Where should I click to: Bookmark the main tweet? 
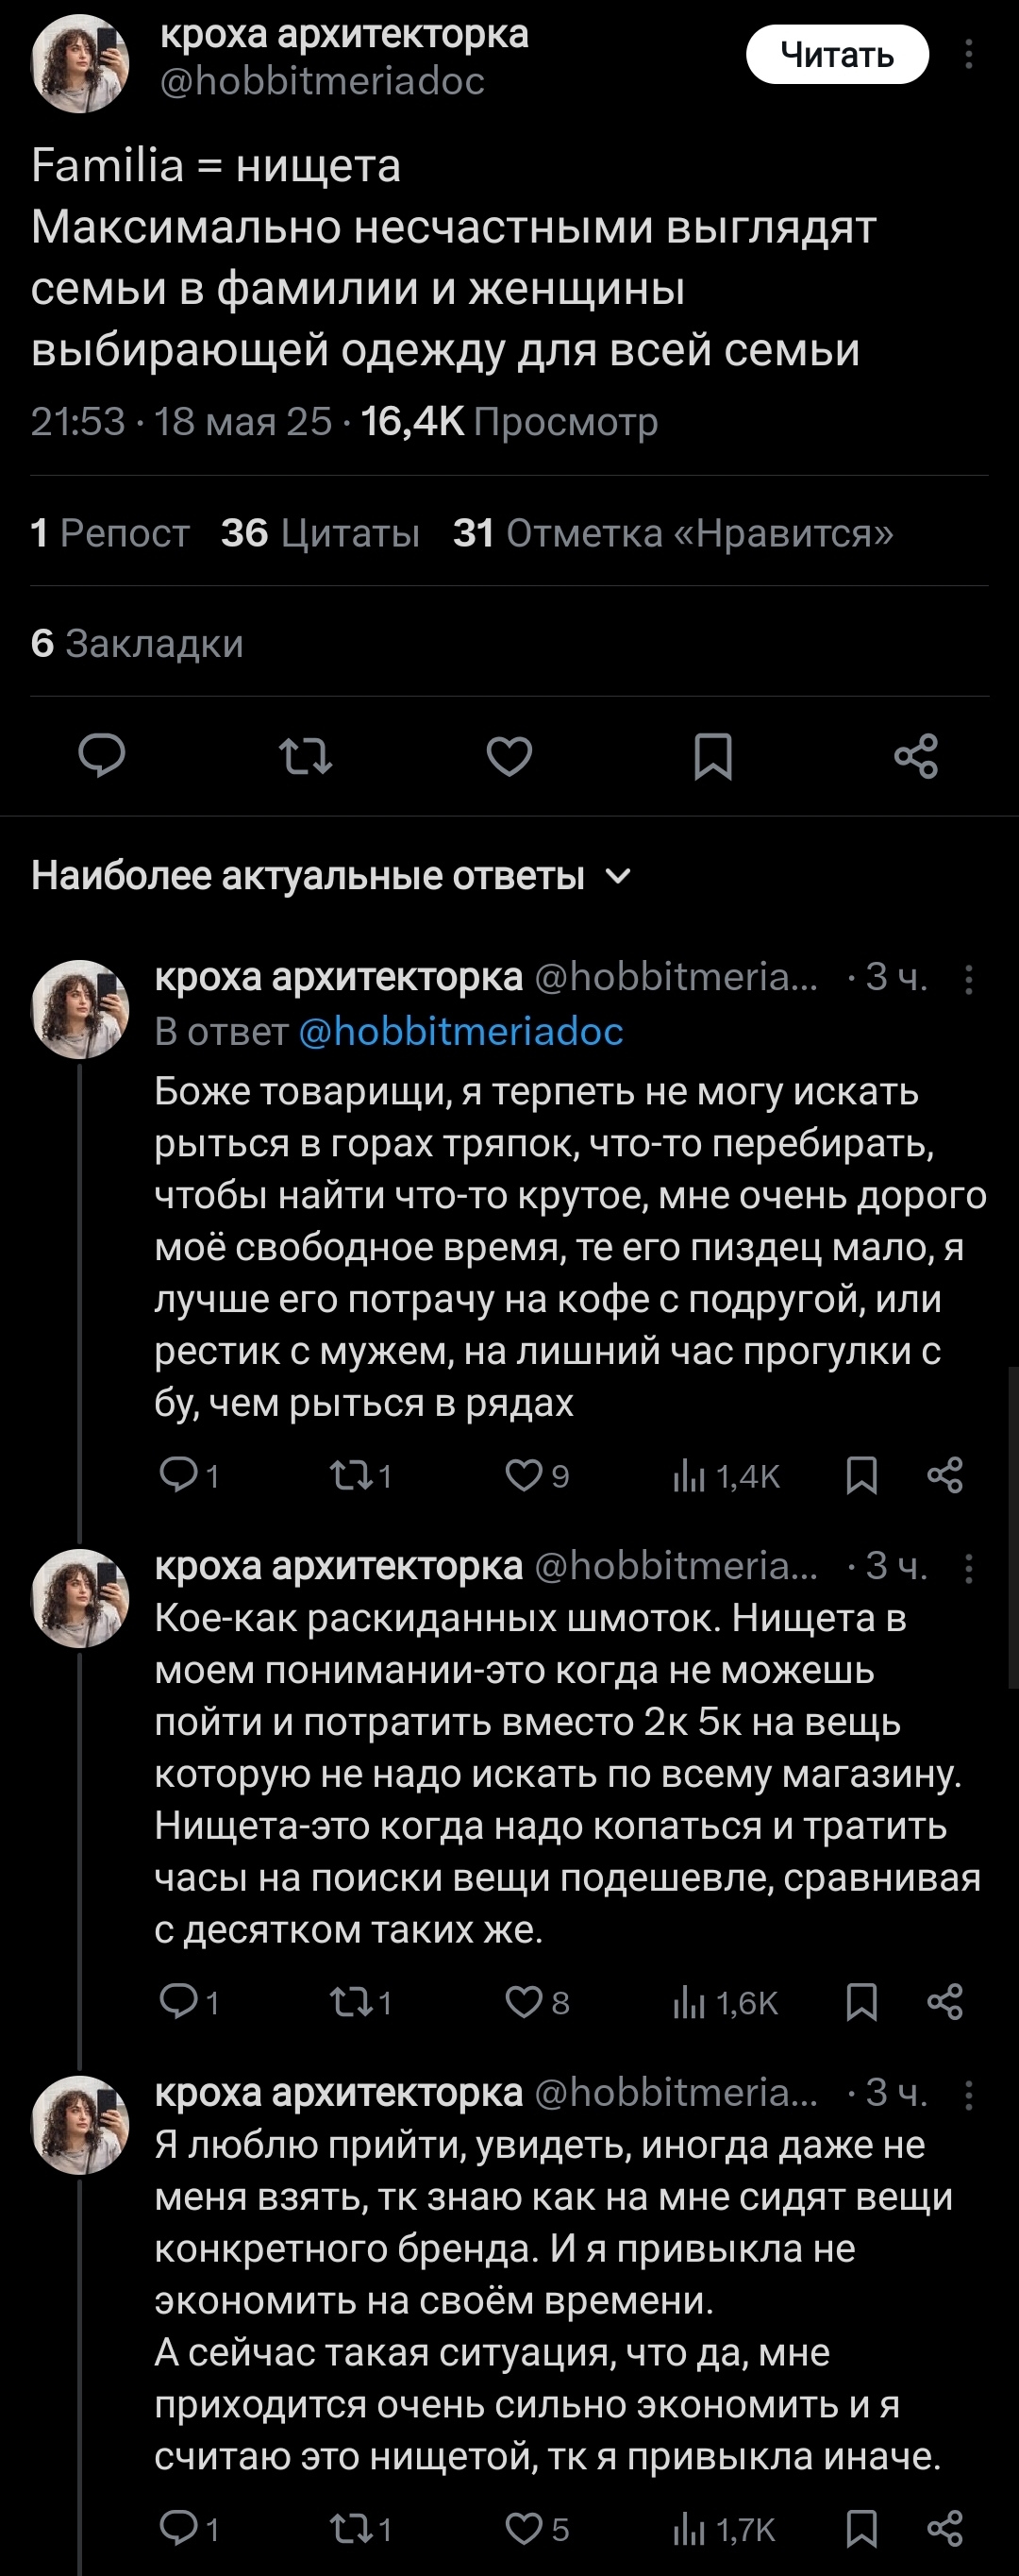713,755
